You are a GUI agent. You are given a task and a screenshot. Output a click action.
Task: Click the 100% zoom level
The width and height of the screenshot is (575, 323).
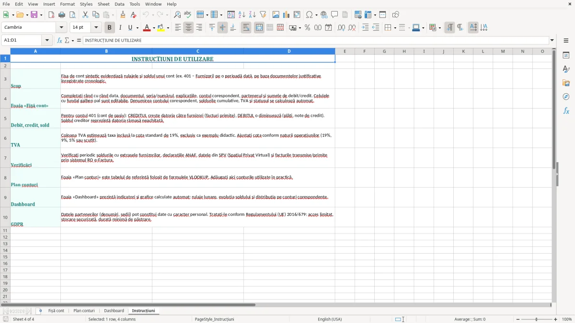pyautogui.click(x=567, y=319)
